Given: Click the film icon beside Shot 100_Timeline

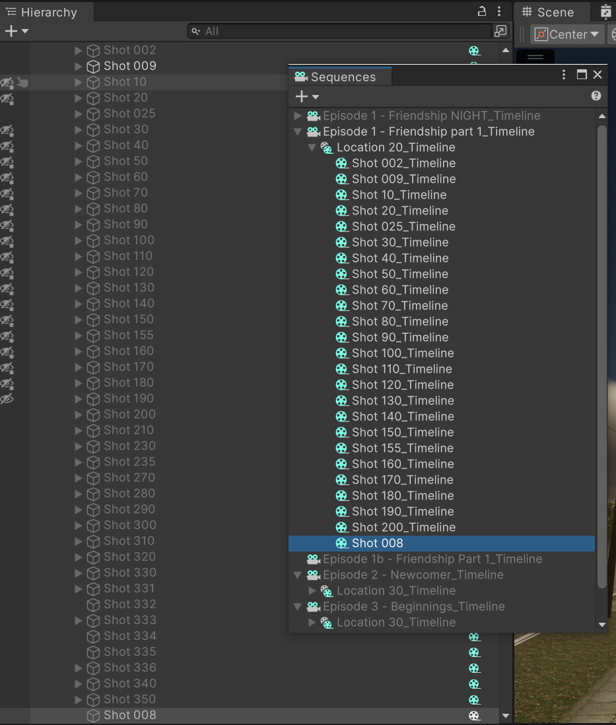Looking at the screenshot, I should tap(342, 353).
